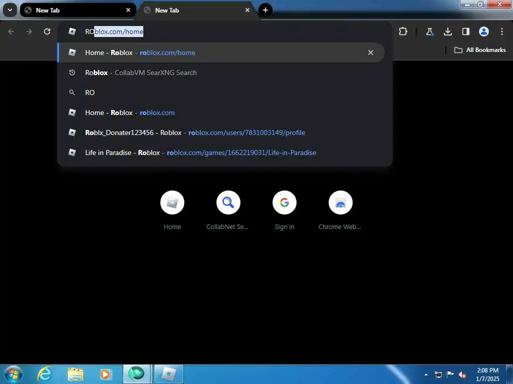Open Windows Media Player from taskbar
513x384 pixels.
point(105,374)
